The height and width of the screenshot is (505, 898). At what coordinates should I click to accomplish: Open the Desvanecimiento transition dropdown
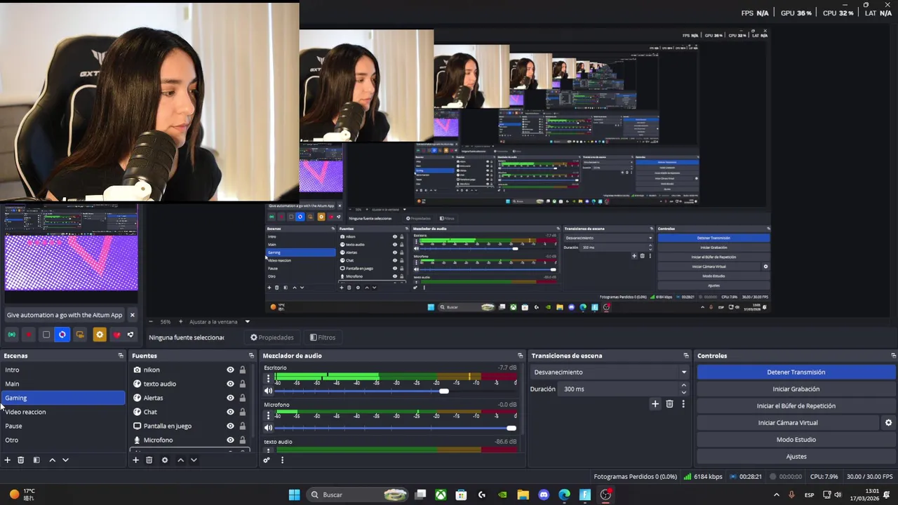(610, 372)
